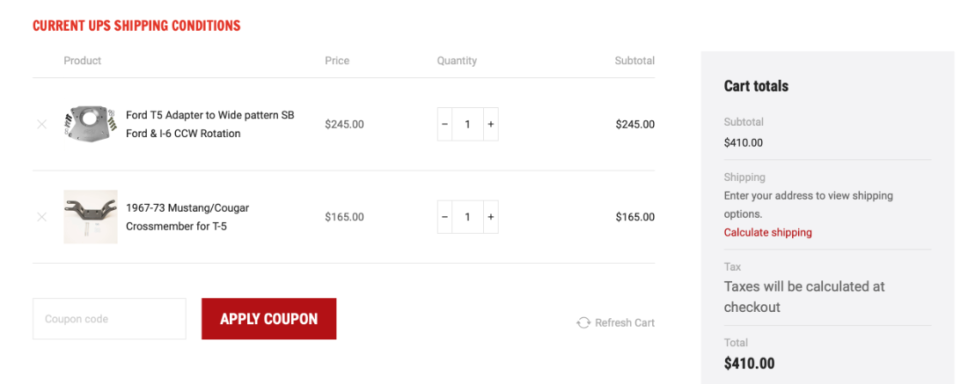Increase Crossmember for T-5 quantity

[x=491, y=217]
